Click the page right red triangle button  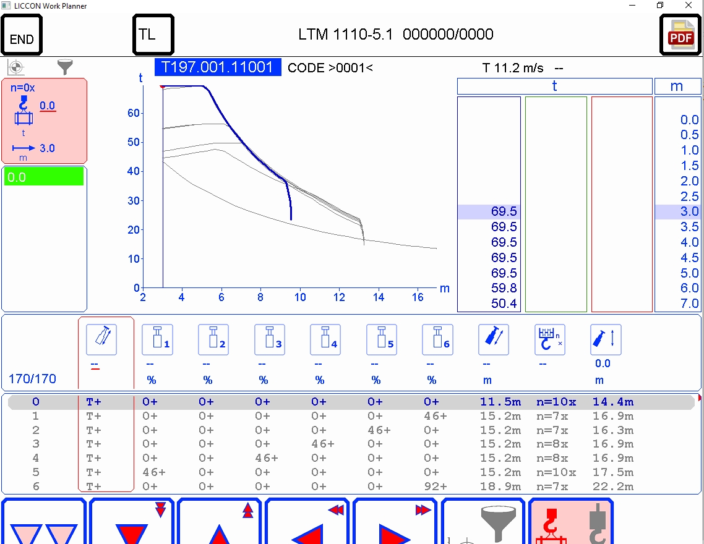(395, 521)
